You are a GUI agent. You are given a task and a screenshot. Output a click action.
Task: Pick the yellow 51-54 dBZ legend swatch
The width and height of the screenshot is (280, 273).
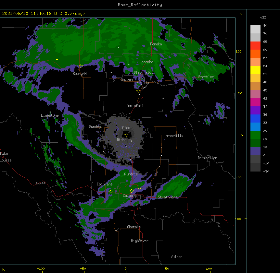click(x=255, y=70)
